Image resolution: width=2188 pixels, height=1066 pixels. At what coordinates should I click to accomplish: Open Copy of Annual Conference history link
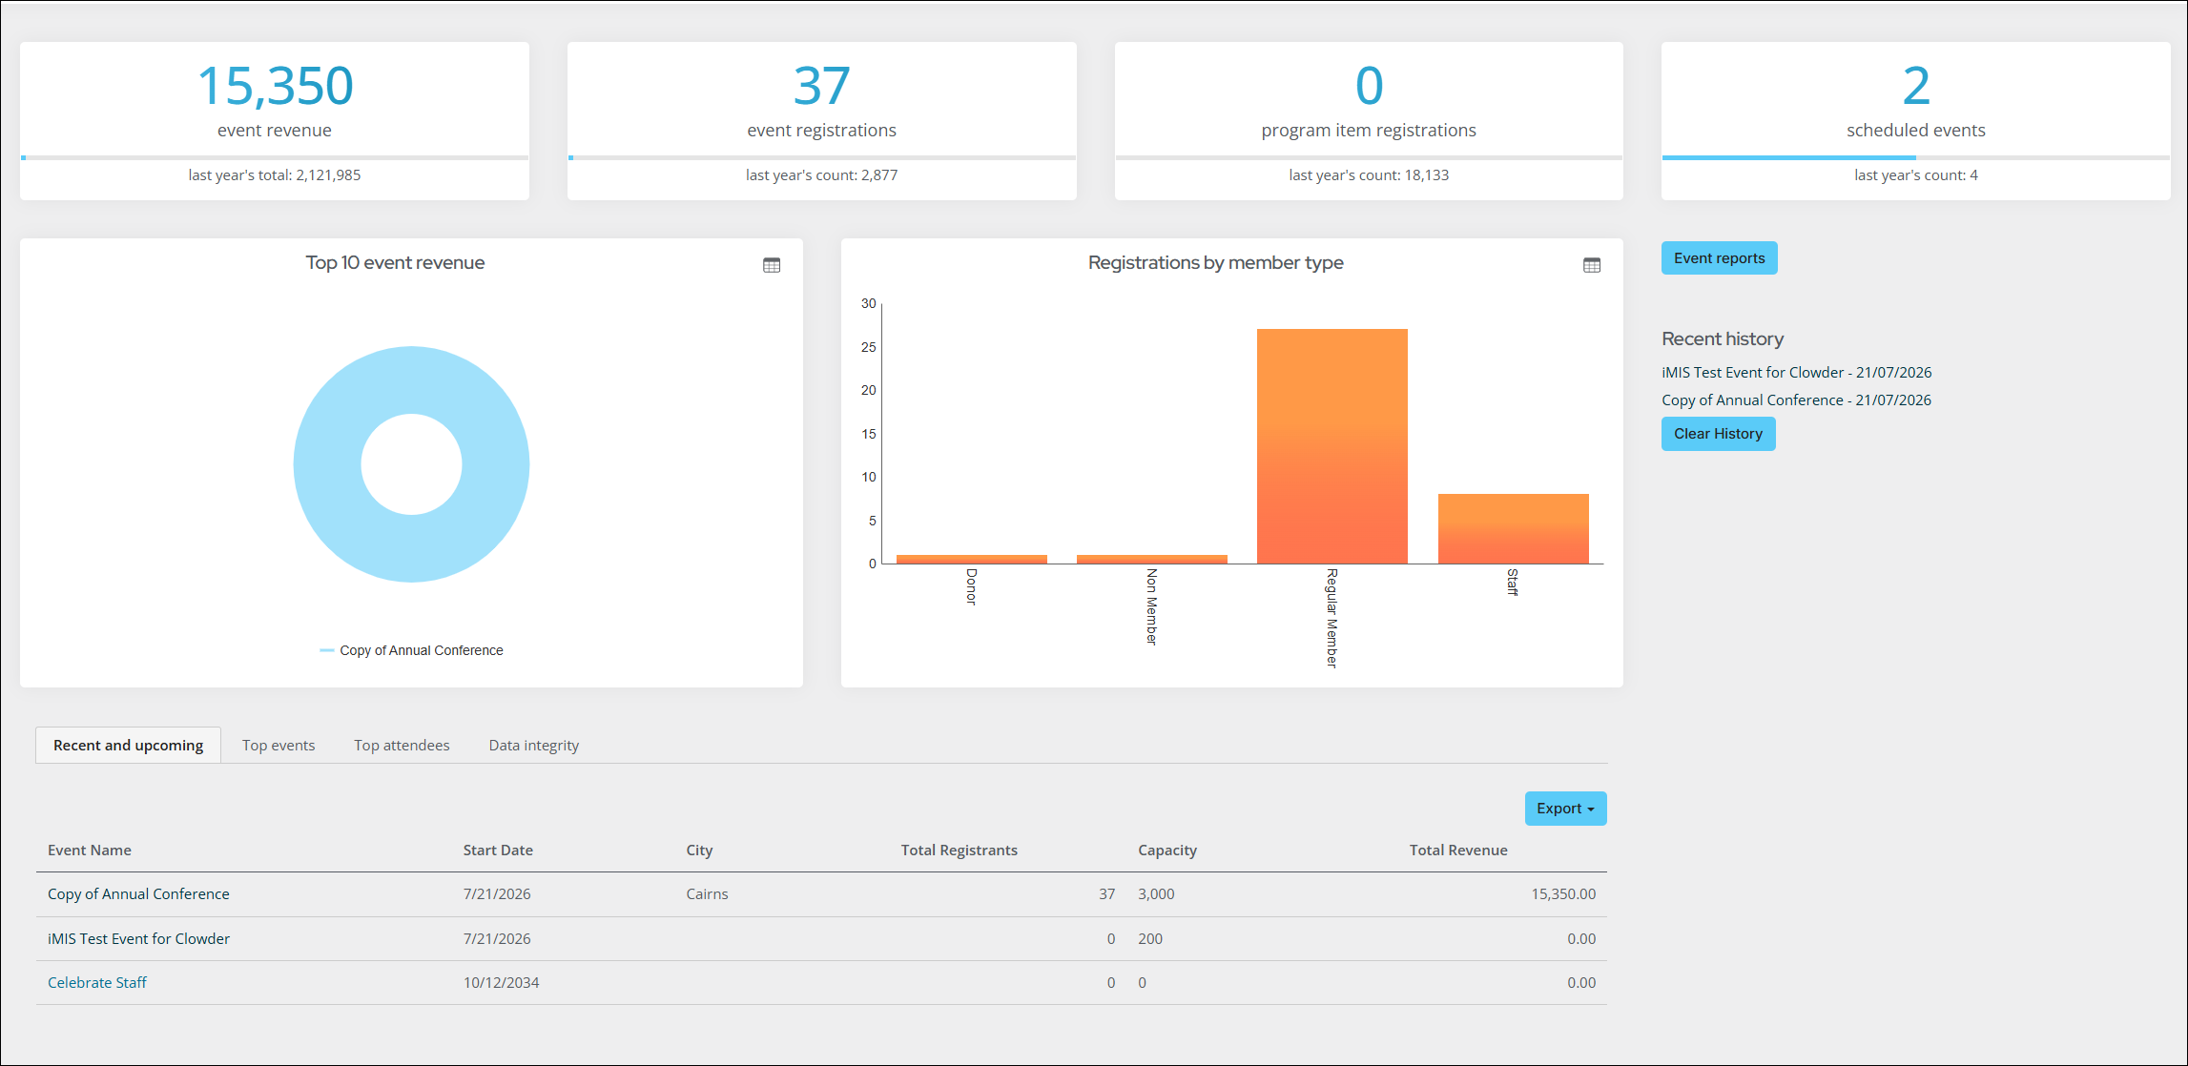(x=1796, y=400)
